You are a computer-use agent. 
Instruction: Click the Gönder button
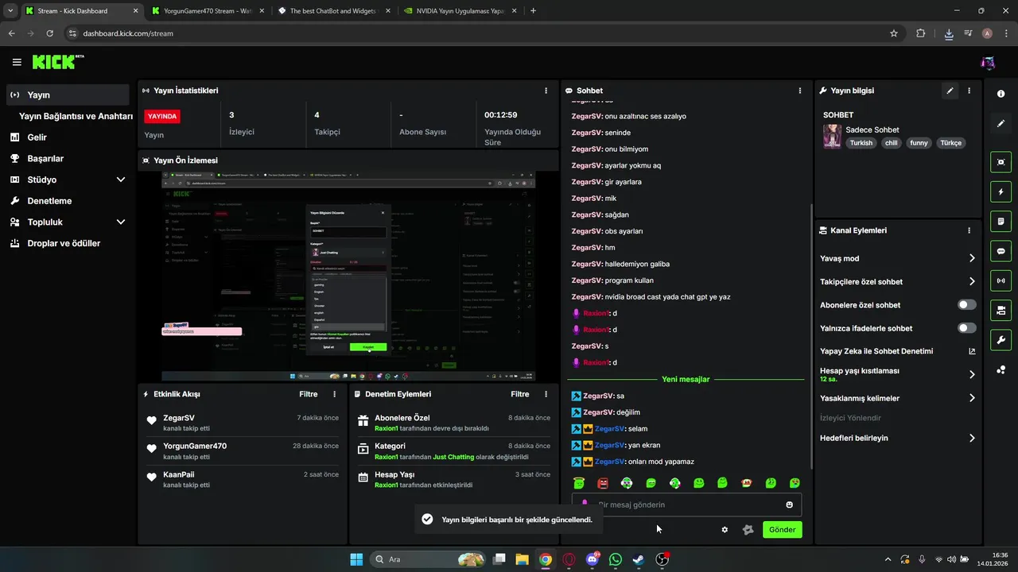[x=782, y=530]
